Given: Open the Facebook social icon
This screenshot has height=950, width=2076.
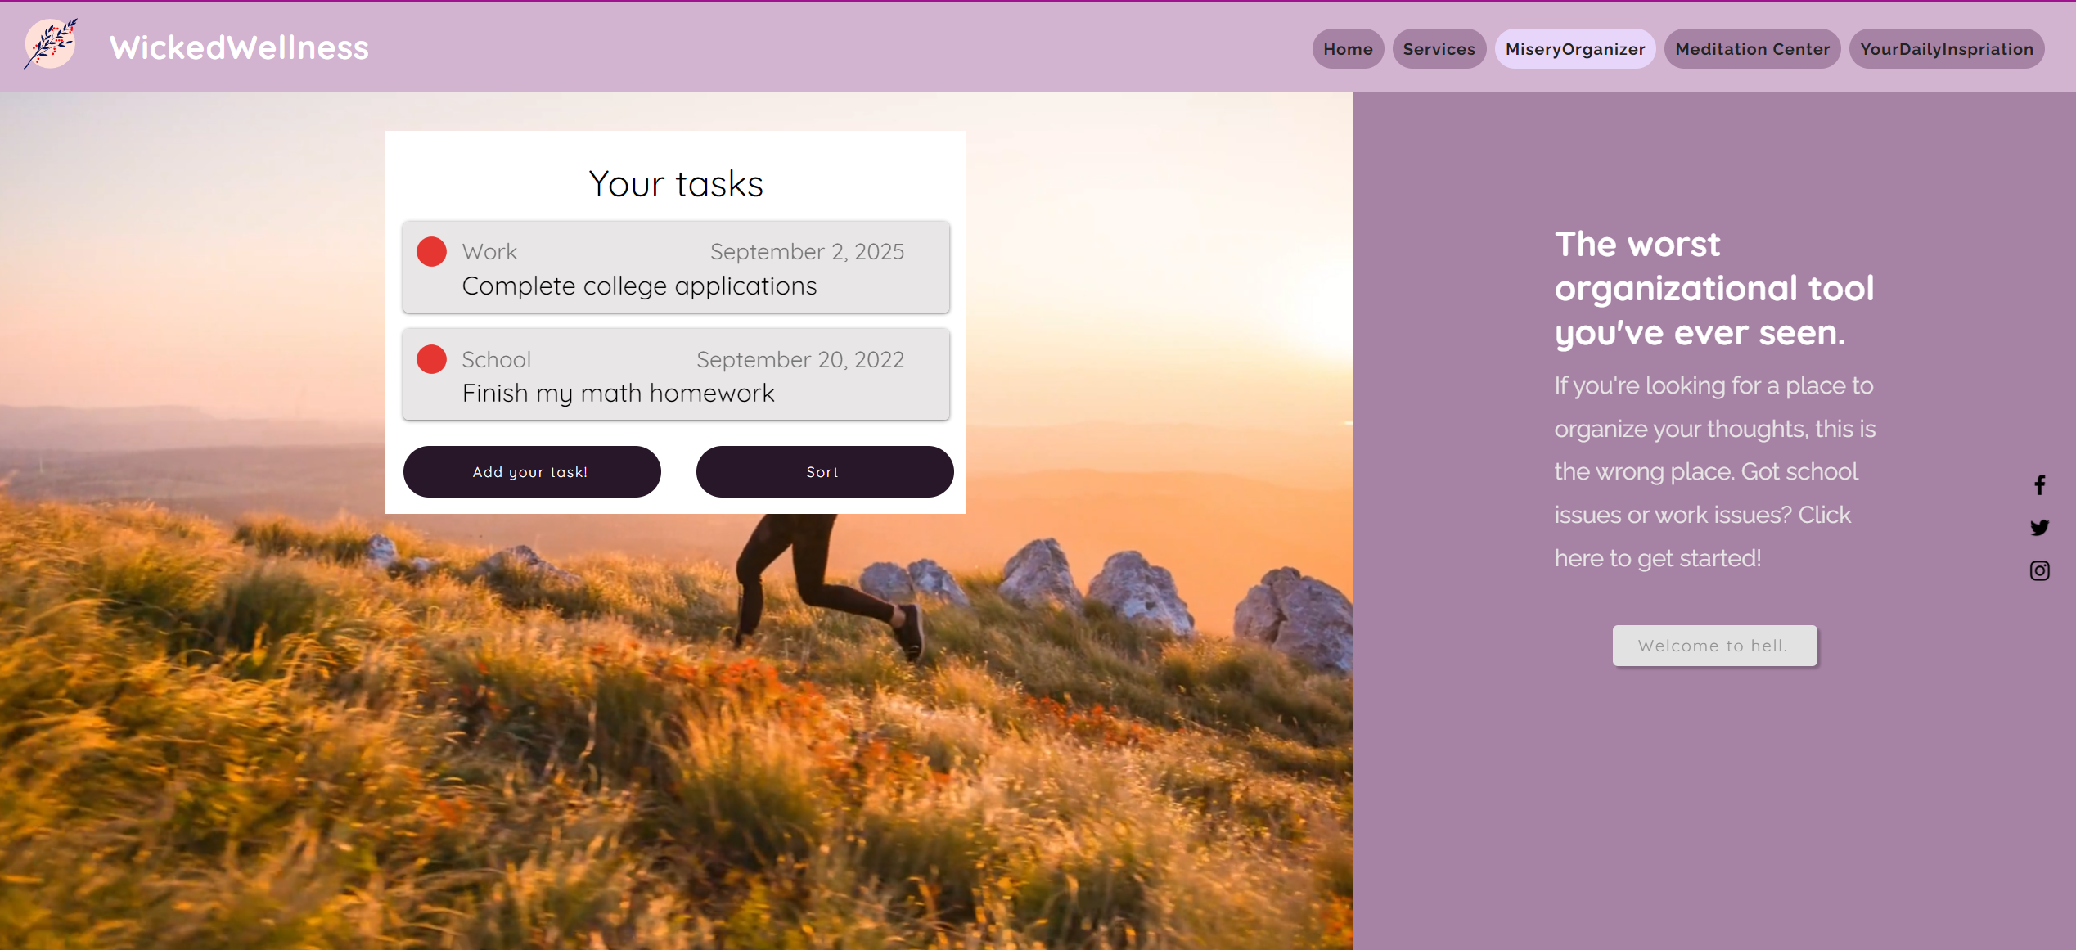Looking at the screenshot, I should click(2039, 485).
